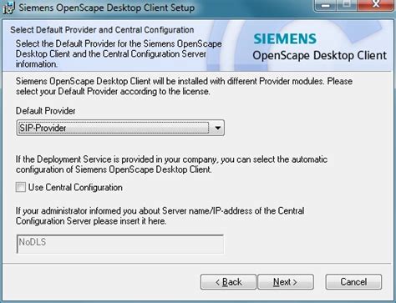This screenshot has height=303, width=396.
Task: Click the greyed-out maximize window button
Action: click(x=347, y=5)
